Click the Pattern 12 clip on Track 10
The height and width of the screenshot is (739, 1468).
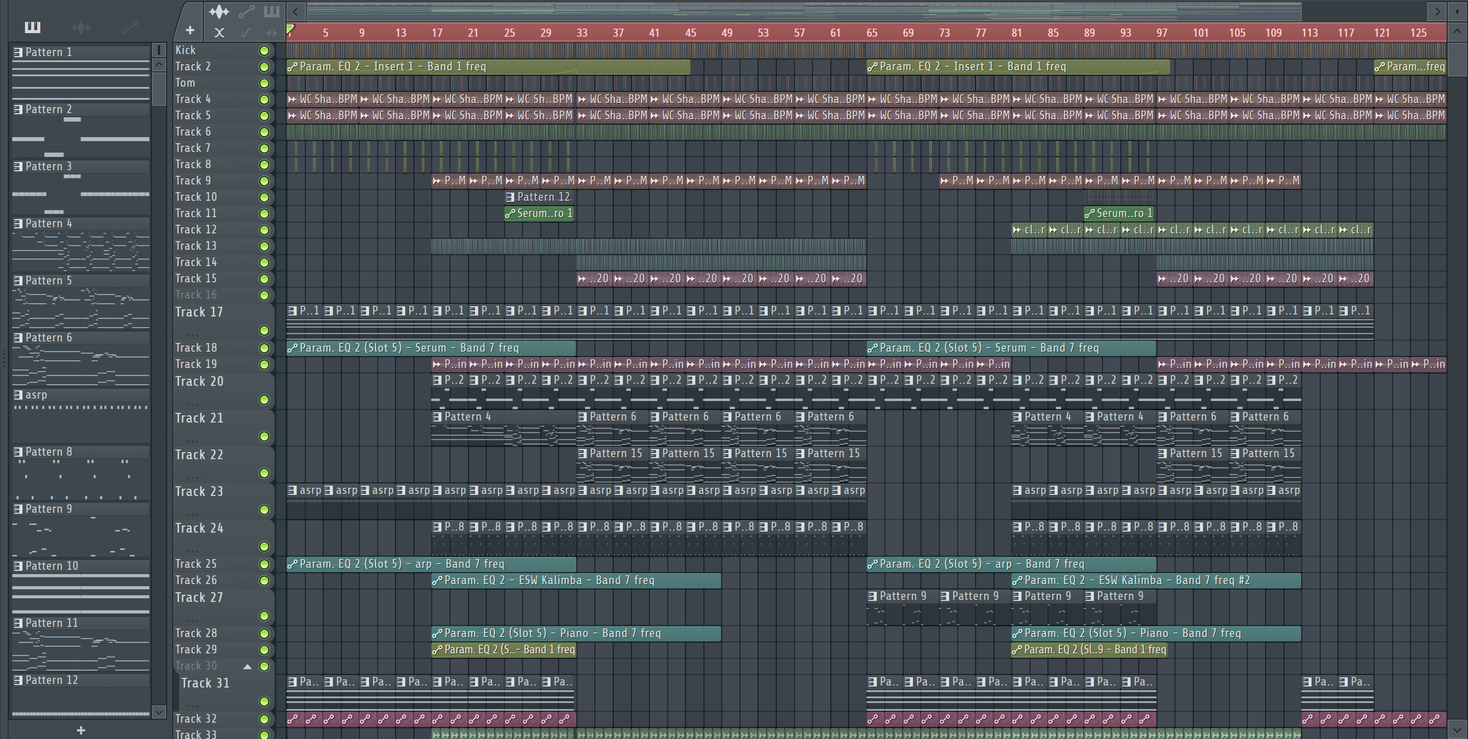click(539, 197)
